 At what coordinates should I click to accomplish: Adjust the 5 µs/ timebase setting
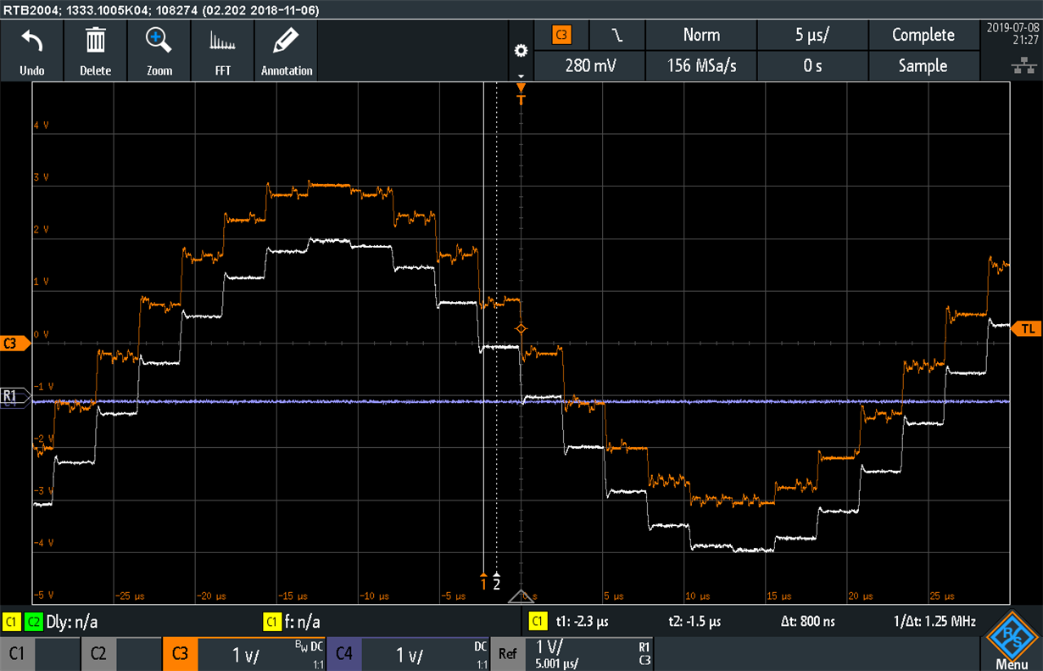coord(812,35)
